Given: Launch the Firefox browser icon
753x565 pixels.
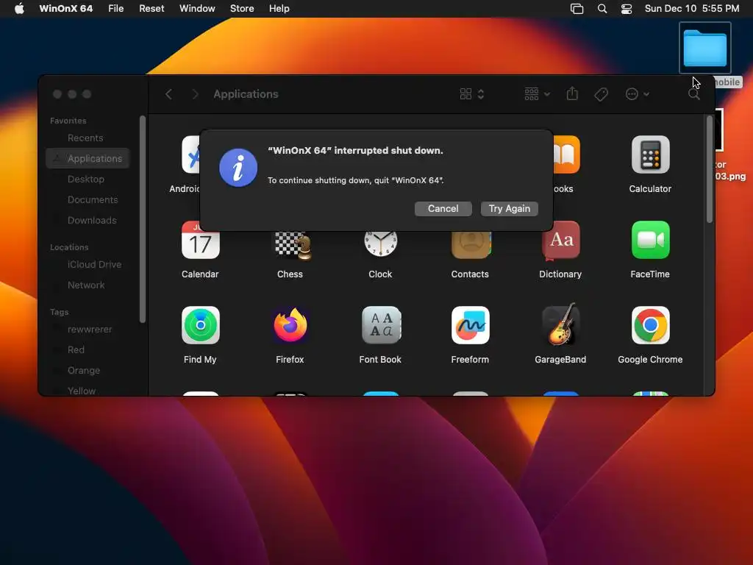Looking at the screenshot, I should point(290,325).
